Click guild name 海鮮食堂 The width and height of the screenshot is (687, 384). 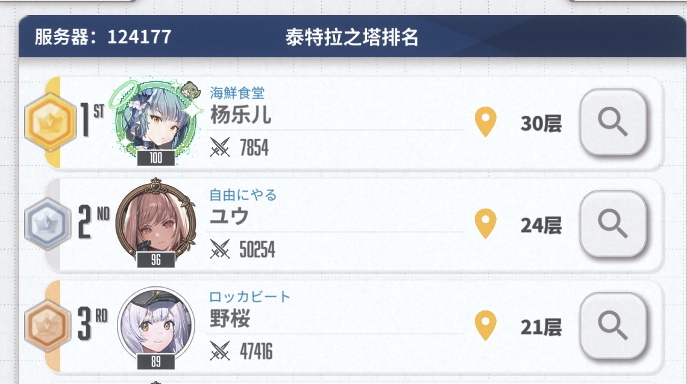[237, 93]
